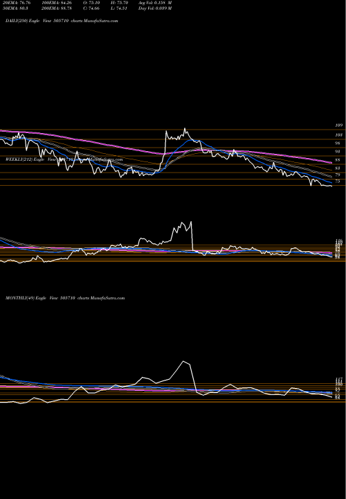
Task: Click the high price 'H: 75.79'
Action: click(x=120, y=3)
